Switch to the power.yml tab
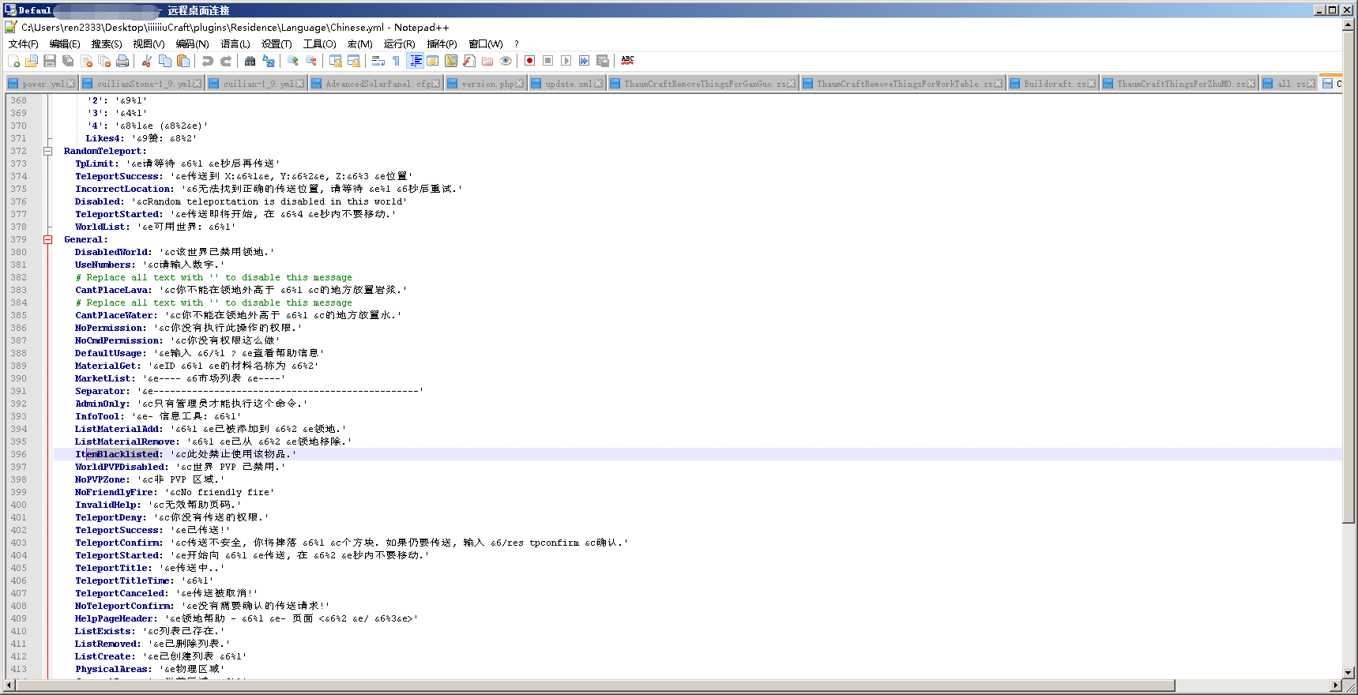 coord(42,84)
